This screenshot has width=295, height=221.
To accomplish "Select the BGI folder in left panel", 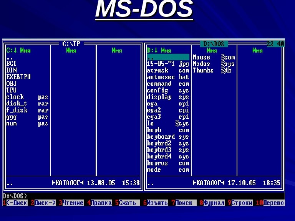I will 11,64.
